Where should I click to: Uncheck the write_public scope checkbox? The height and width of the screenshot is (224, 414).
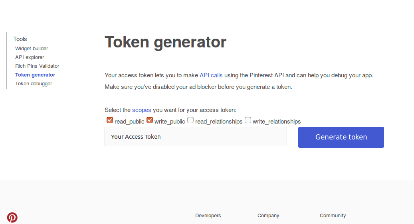click(150, 120)
